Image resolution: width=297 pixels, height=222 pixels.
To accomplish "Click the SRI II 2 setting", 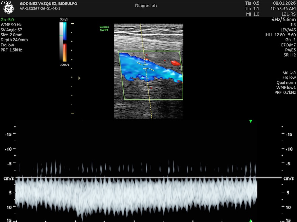I will [x=290, y=55].
